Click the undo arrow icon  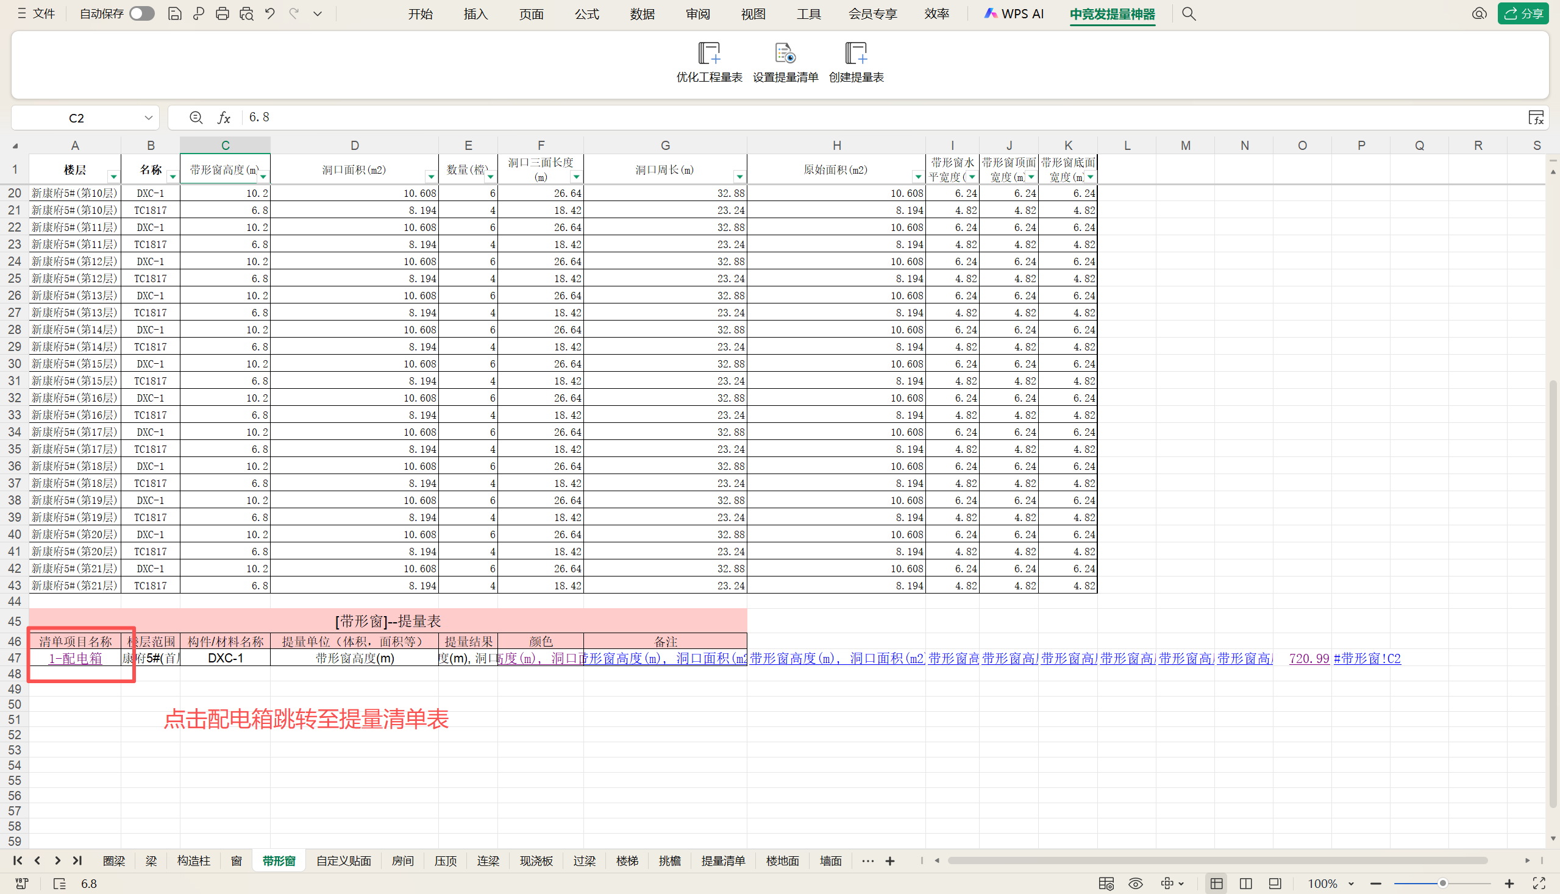(269, 13)
